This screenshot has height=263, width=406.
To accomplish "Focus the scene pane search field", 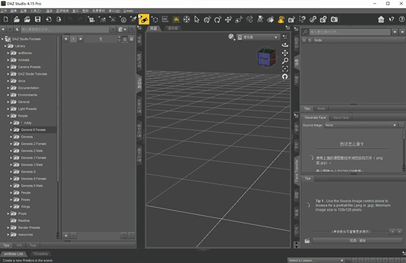I will click(x=350, y=32).
